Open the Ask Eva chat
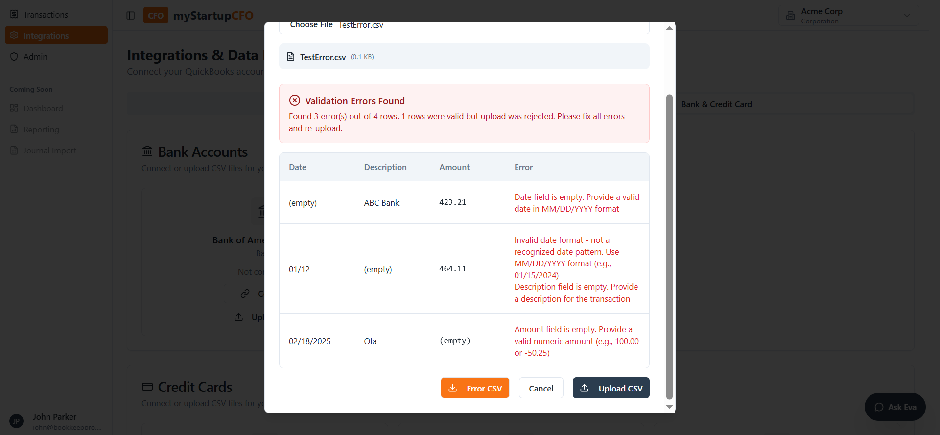 [x=894, y=407]
